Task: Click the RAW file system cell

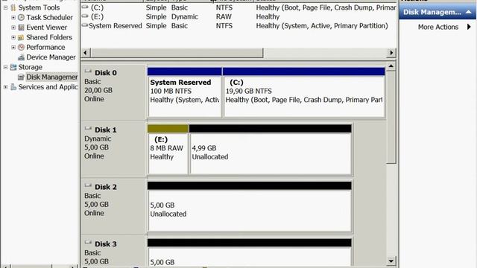Action: 224,16
